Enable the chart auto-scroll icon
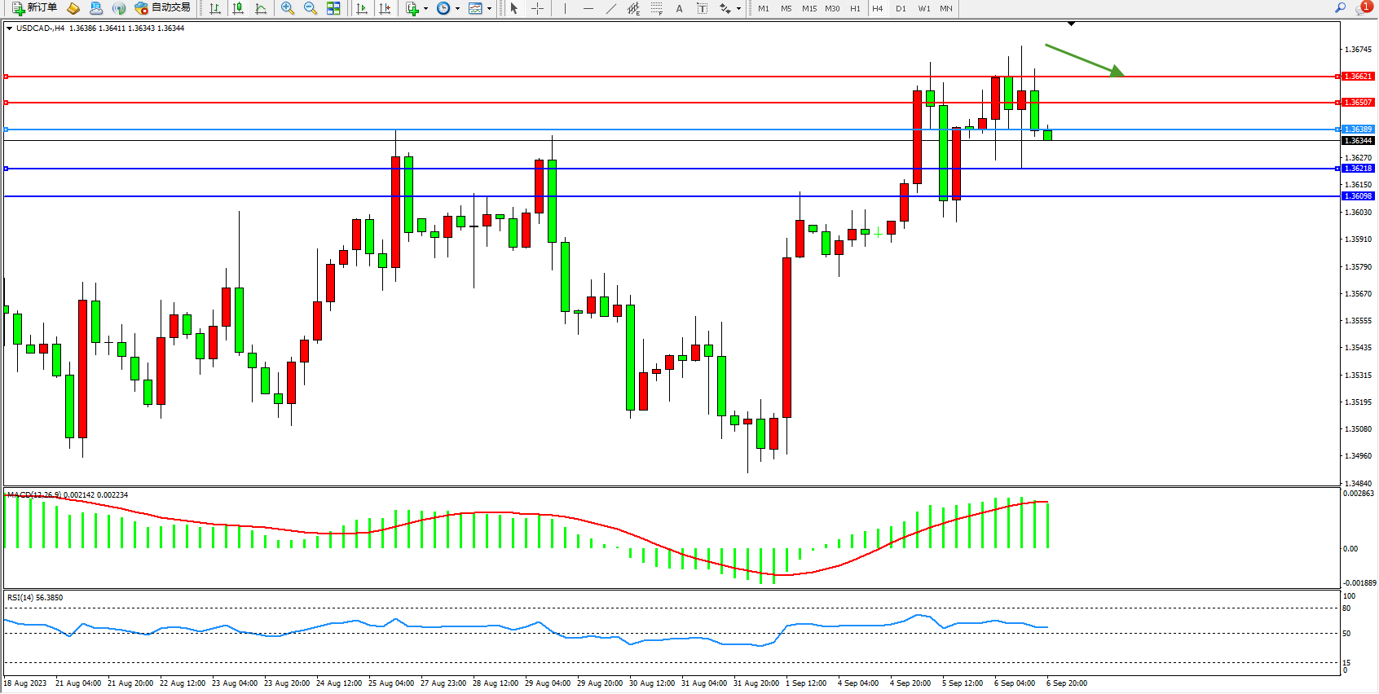The height and width of the screenshot is (694, 1379). tap(362, 8)
